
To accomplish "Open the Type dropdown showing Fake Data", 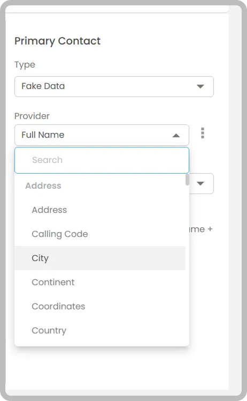I will pyautogui.click(x=114, y=86).
